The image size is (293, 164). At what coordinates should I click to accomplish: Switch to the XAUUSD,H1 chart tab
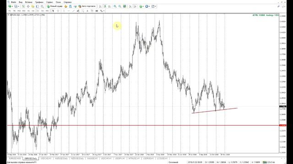click(92, 159)
